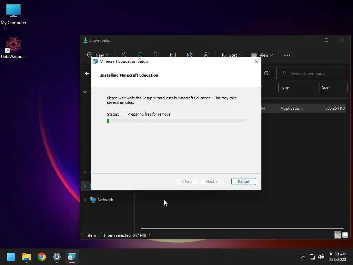Cancel the Minecraft Education installation
Image resolution: width=353 pixels, height=265 pixels.
point(243,181)
